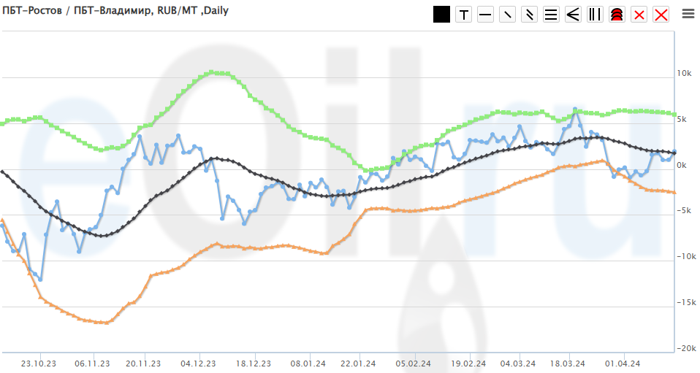
Task: Click the green upper band peak
Action: (x=212, y=72)
